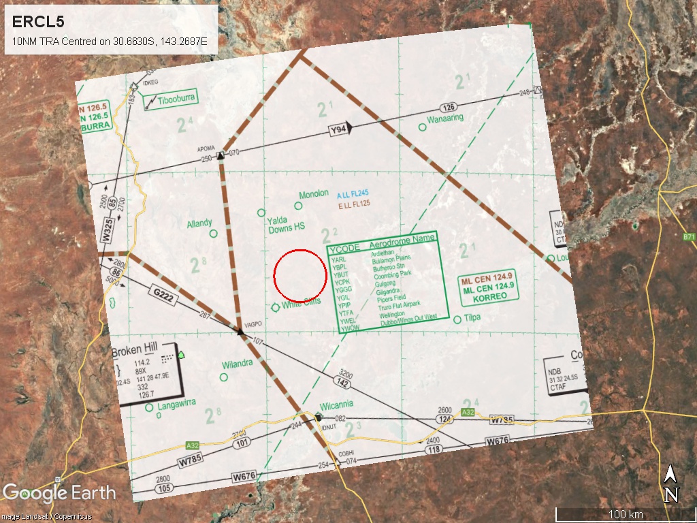Click the ML CEN 124.9 KORREO frequency box
The height and width of the screenshot is (523, 697).
487,287
